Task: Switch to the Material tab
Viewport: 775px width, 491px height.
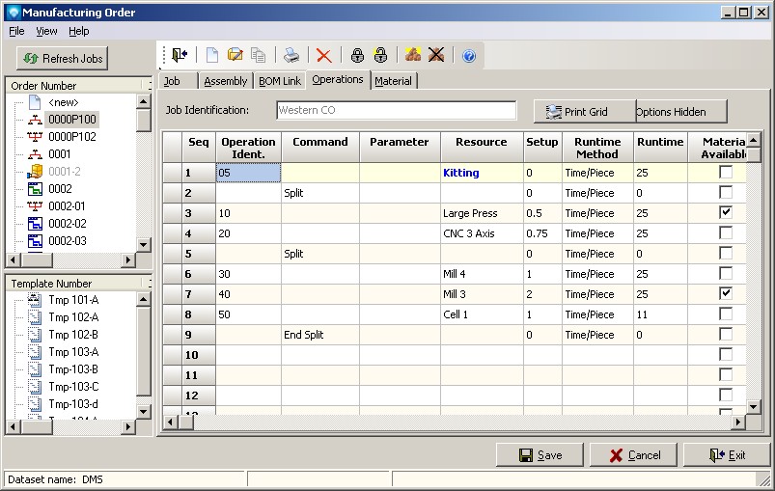Action: point(393,81)
